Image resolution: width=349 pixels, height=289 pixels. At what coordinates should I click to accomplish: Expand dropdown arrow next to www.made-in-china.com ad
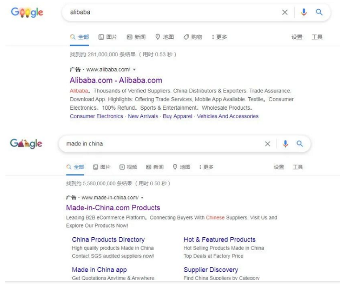tap(142, 197)
